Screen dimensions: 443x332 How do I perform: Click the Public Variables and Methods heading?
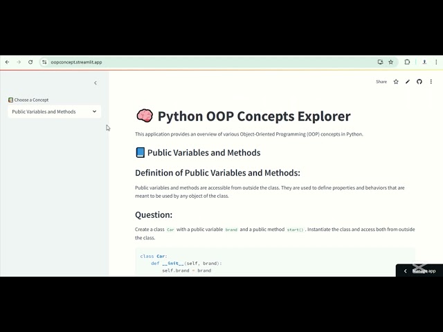click(204, 153)
